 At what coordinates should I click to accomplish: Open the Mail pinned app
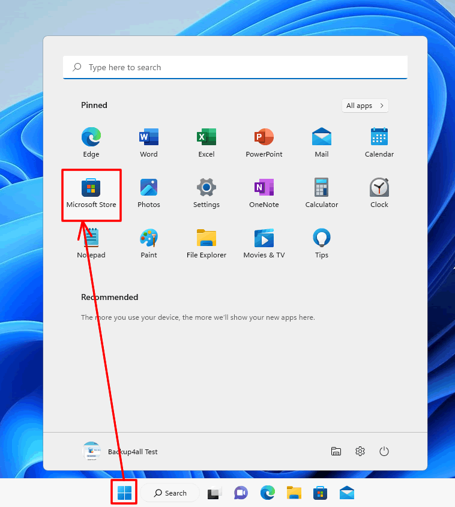point(322,142)
